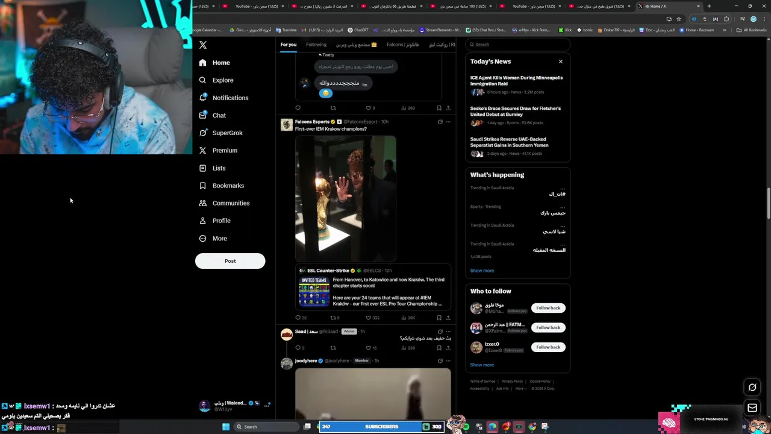
Task: Reply to the Saad | سعد post
Action: (298, 348)
